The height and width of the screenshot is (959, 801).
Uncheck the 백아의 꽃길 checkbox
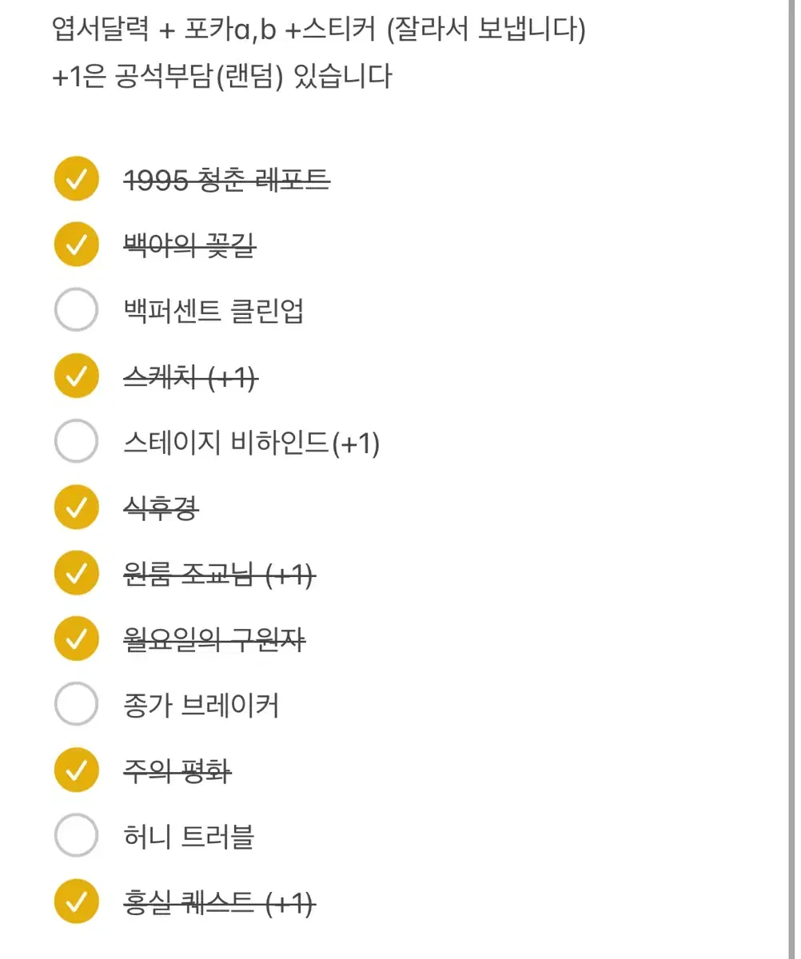(x=76, y=245)
